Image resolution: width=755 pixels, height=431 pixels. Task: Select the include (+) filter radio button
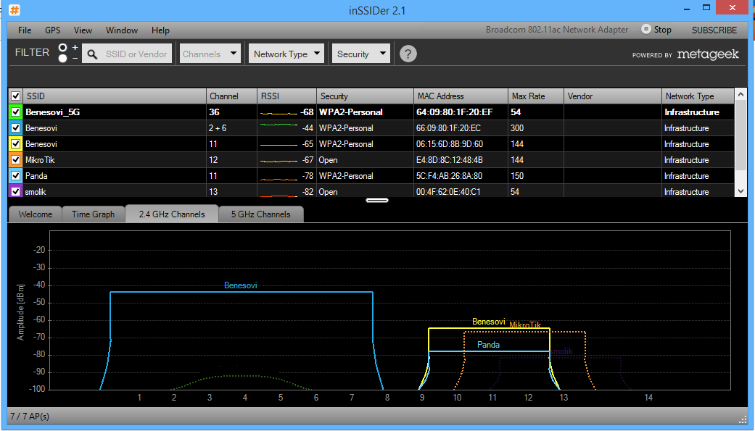63,47
